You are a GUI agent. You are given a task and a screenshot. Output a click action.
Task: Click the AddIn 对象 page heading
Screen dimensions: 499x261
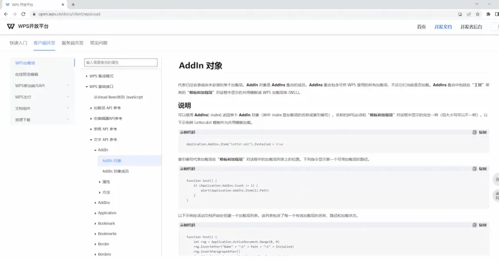point(200,66)
